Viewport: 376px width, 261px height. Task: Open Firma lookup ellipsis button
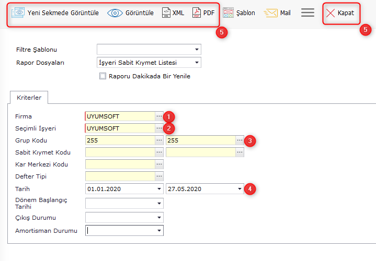159,116
